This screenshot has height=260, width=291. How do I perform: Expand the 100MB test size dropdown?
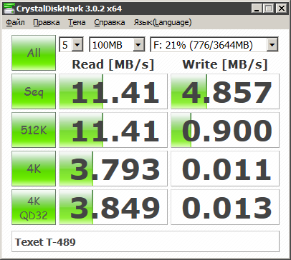point(138,44)
